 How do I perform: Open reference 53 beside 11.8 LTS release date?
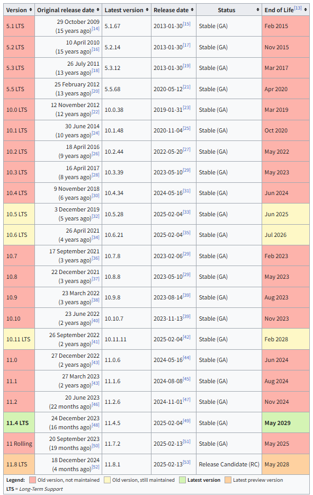(186, 462)
